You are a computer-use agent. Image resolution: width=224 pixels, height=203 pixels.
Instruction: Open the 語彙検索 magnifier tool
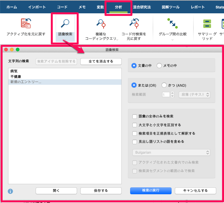coord(65,23)
